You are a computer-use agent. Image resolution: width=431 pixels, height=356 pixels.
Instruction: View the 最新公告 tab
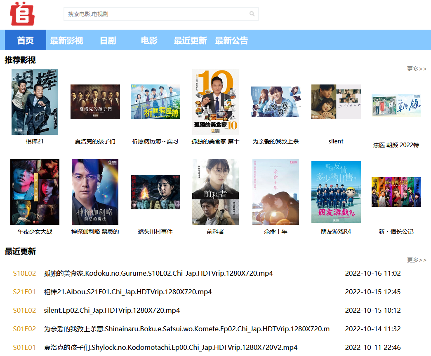[231, 40]
